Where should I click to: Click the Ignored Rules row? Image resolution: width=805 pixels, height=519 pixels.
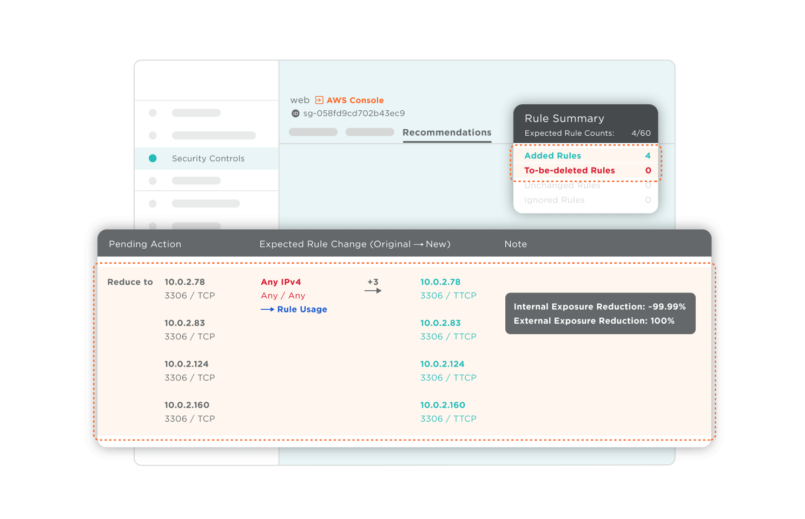tap(587, 200)
